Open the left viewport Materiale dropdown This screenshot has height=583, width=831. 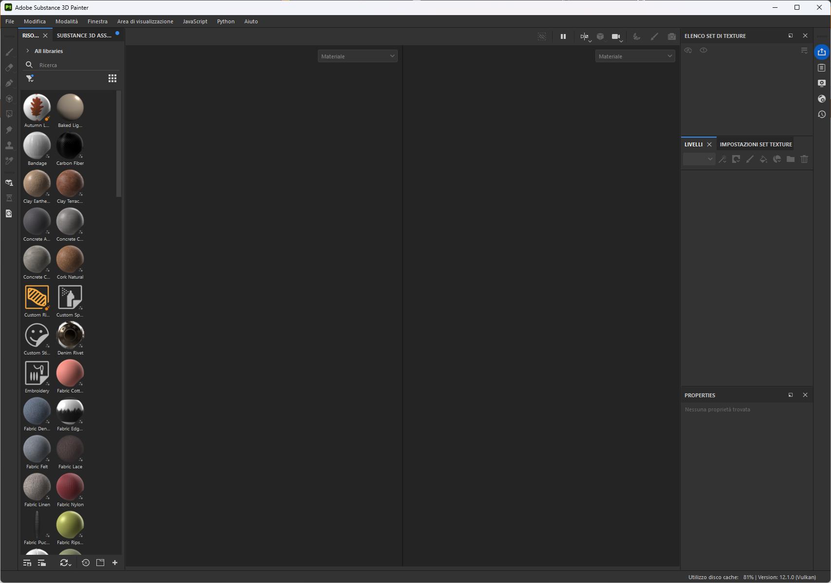tap(358, 56)
